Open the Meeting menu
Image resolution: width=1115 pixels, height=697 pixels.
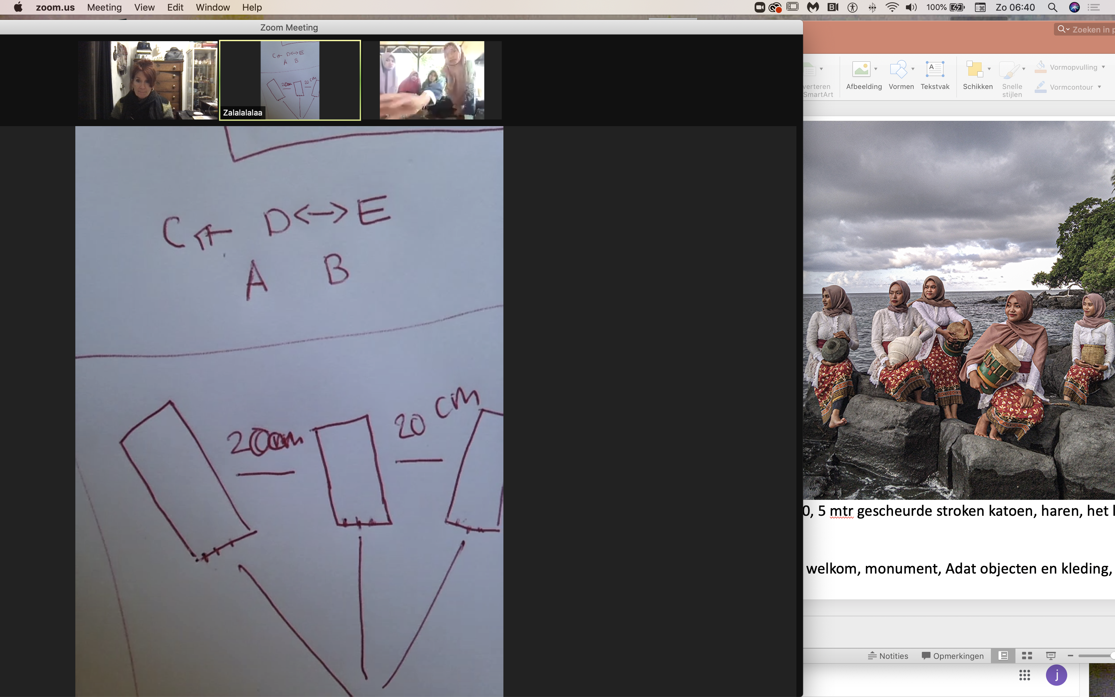point(104,7)
